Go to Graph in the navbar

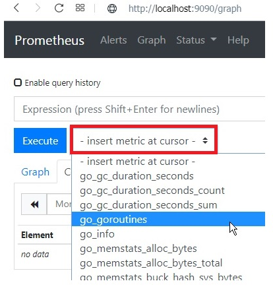[152, 40]
